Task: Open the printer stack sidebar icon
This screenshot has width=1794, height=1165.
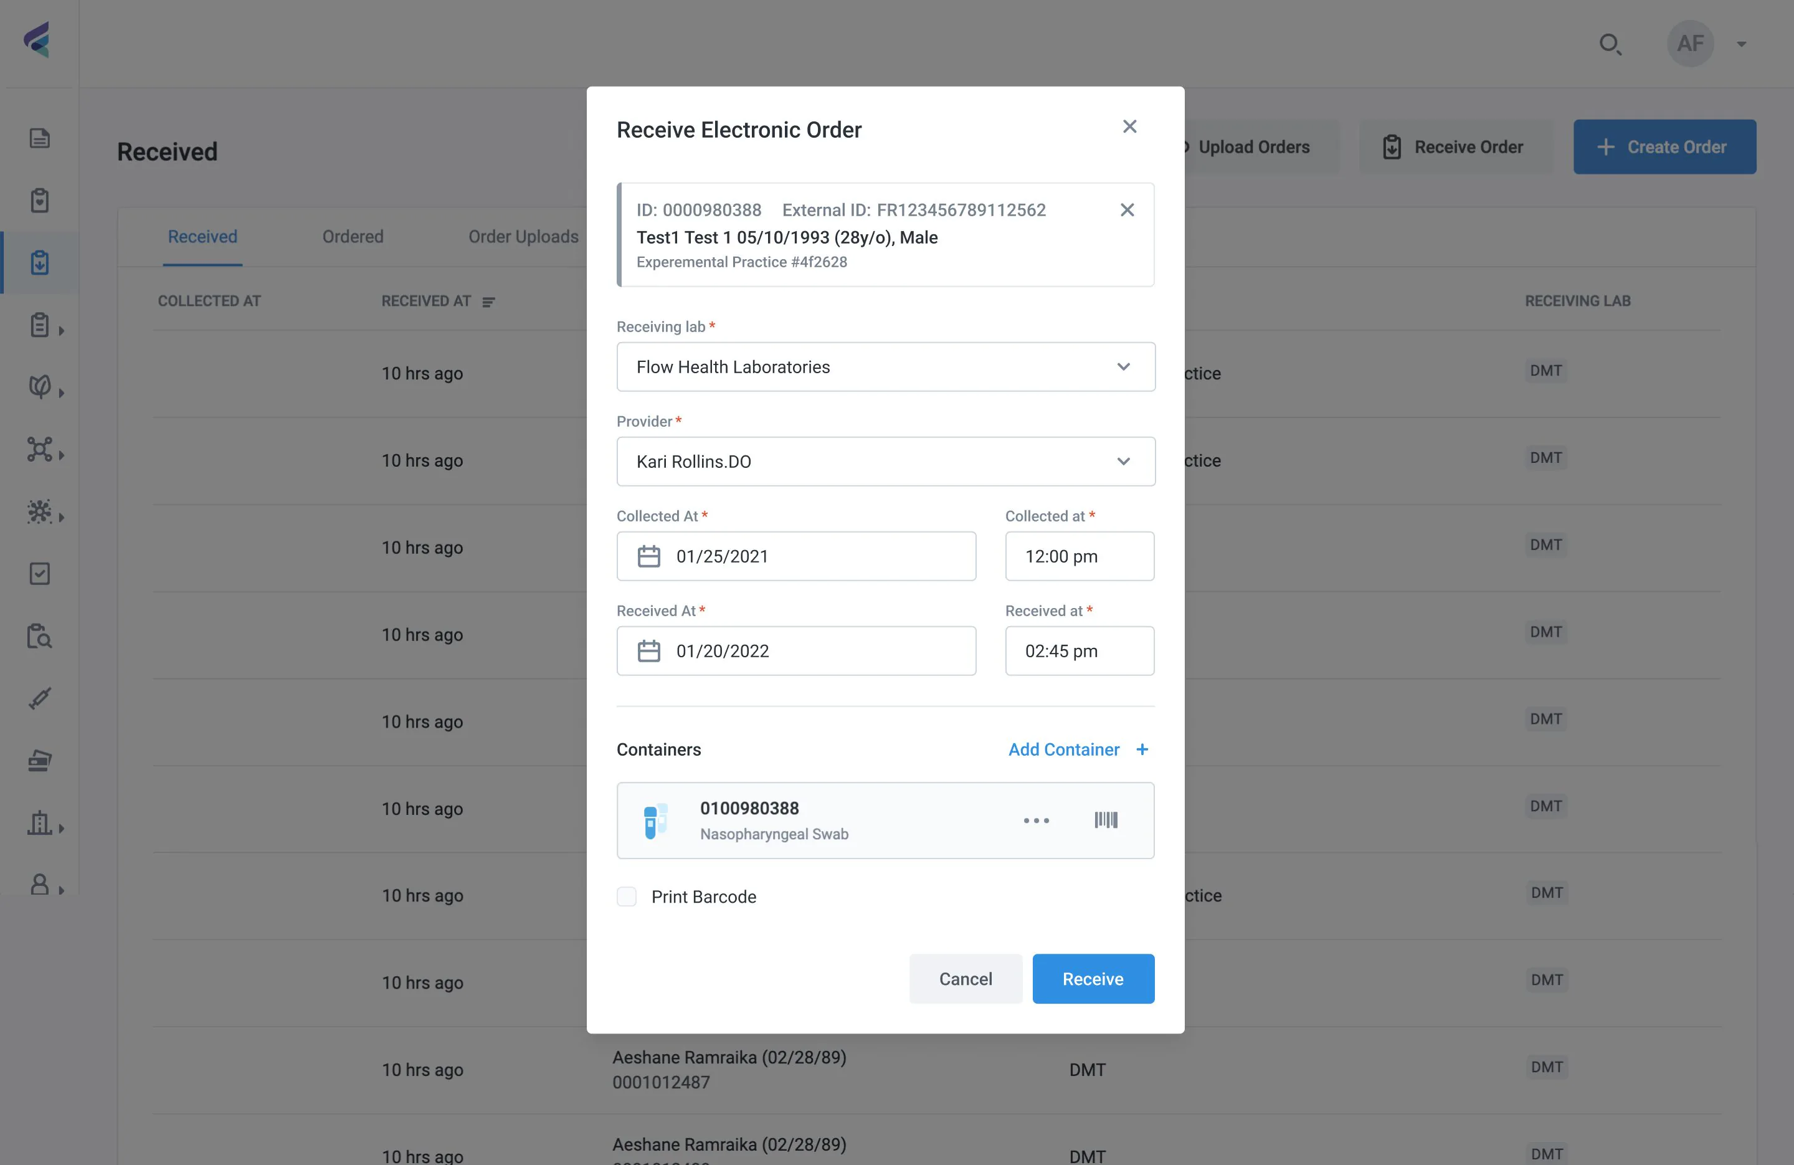Action: click(x=39, y=760)
